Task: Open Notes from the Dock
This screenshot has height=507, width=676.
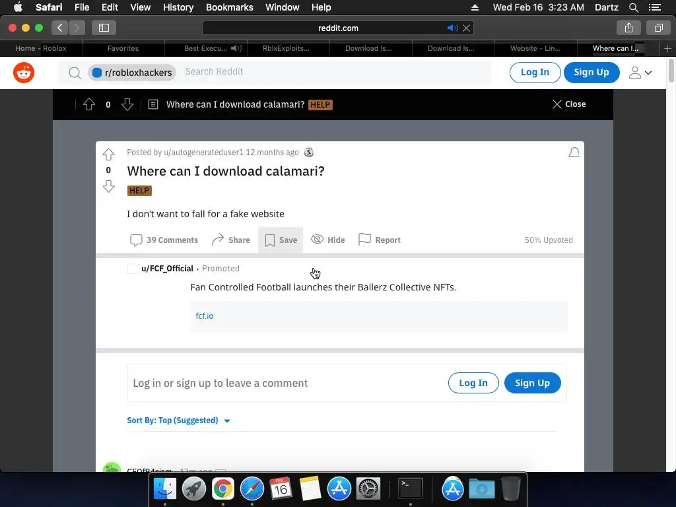Action: (310, 489)
